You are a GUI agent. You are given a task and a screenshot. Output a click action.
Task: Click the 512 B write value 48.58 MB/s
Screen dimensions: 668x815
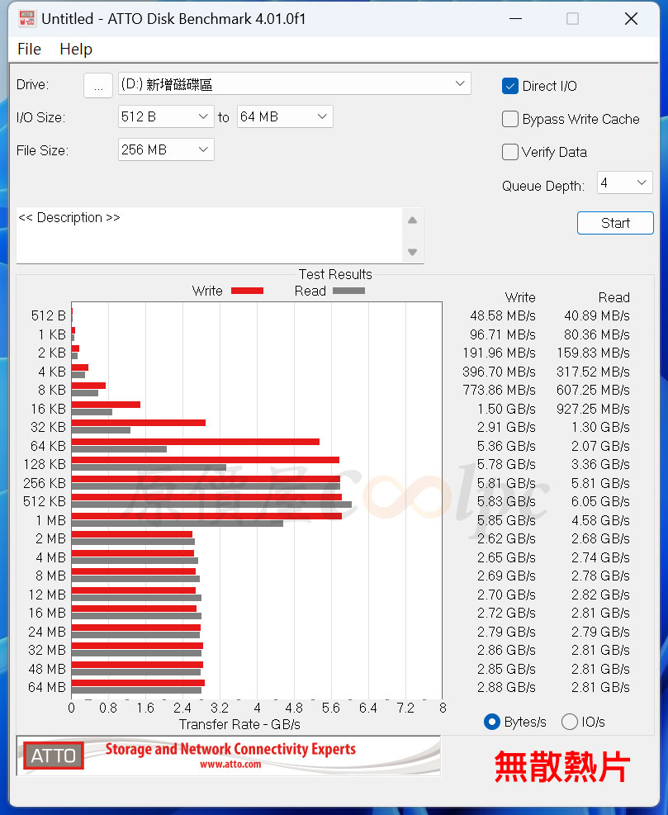click(503, 316)
